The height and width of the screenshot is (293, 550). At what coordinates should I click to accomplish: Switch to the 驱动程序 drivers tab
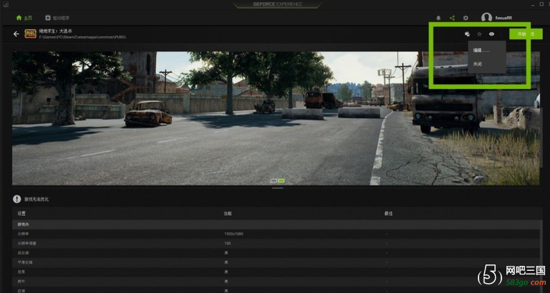(x=57, y=18)
